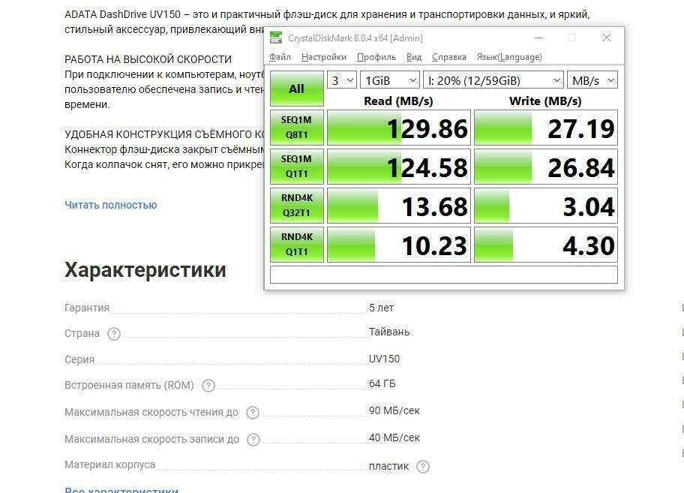This screenshot has height=493, width=684.
Task: Click the 27.19 write result cell
Action: [546, 128]
